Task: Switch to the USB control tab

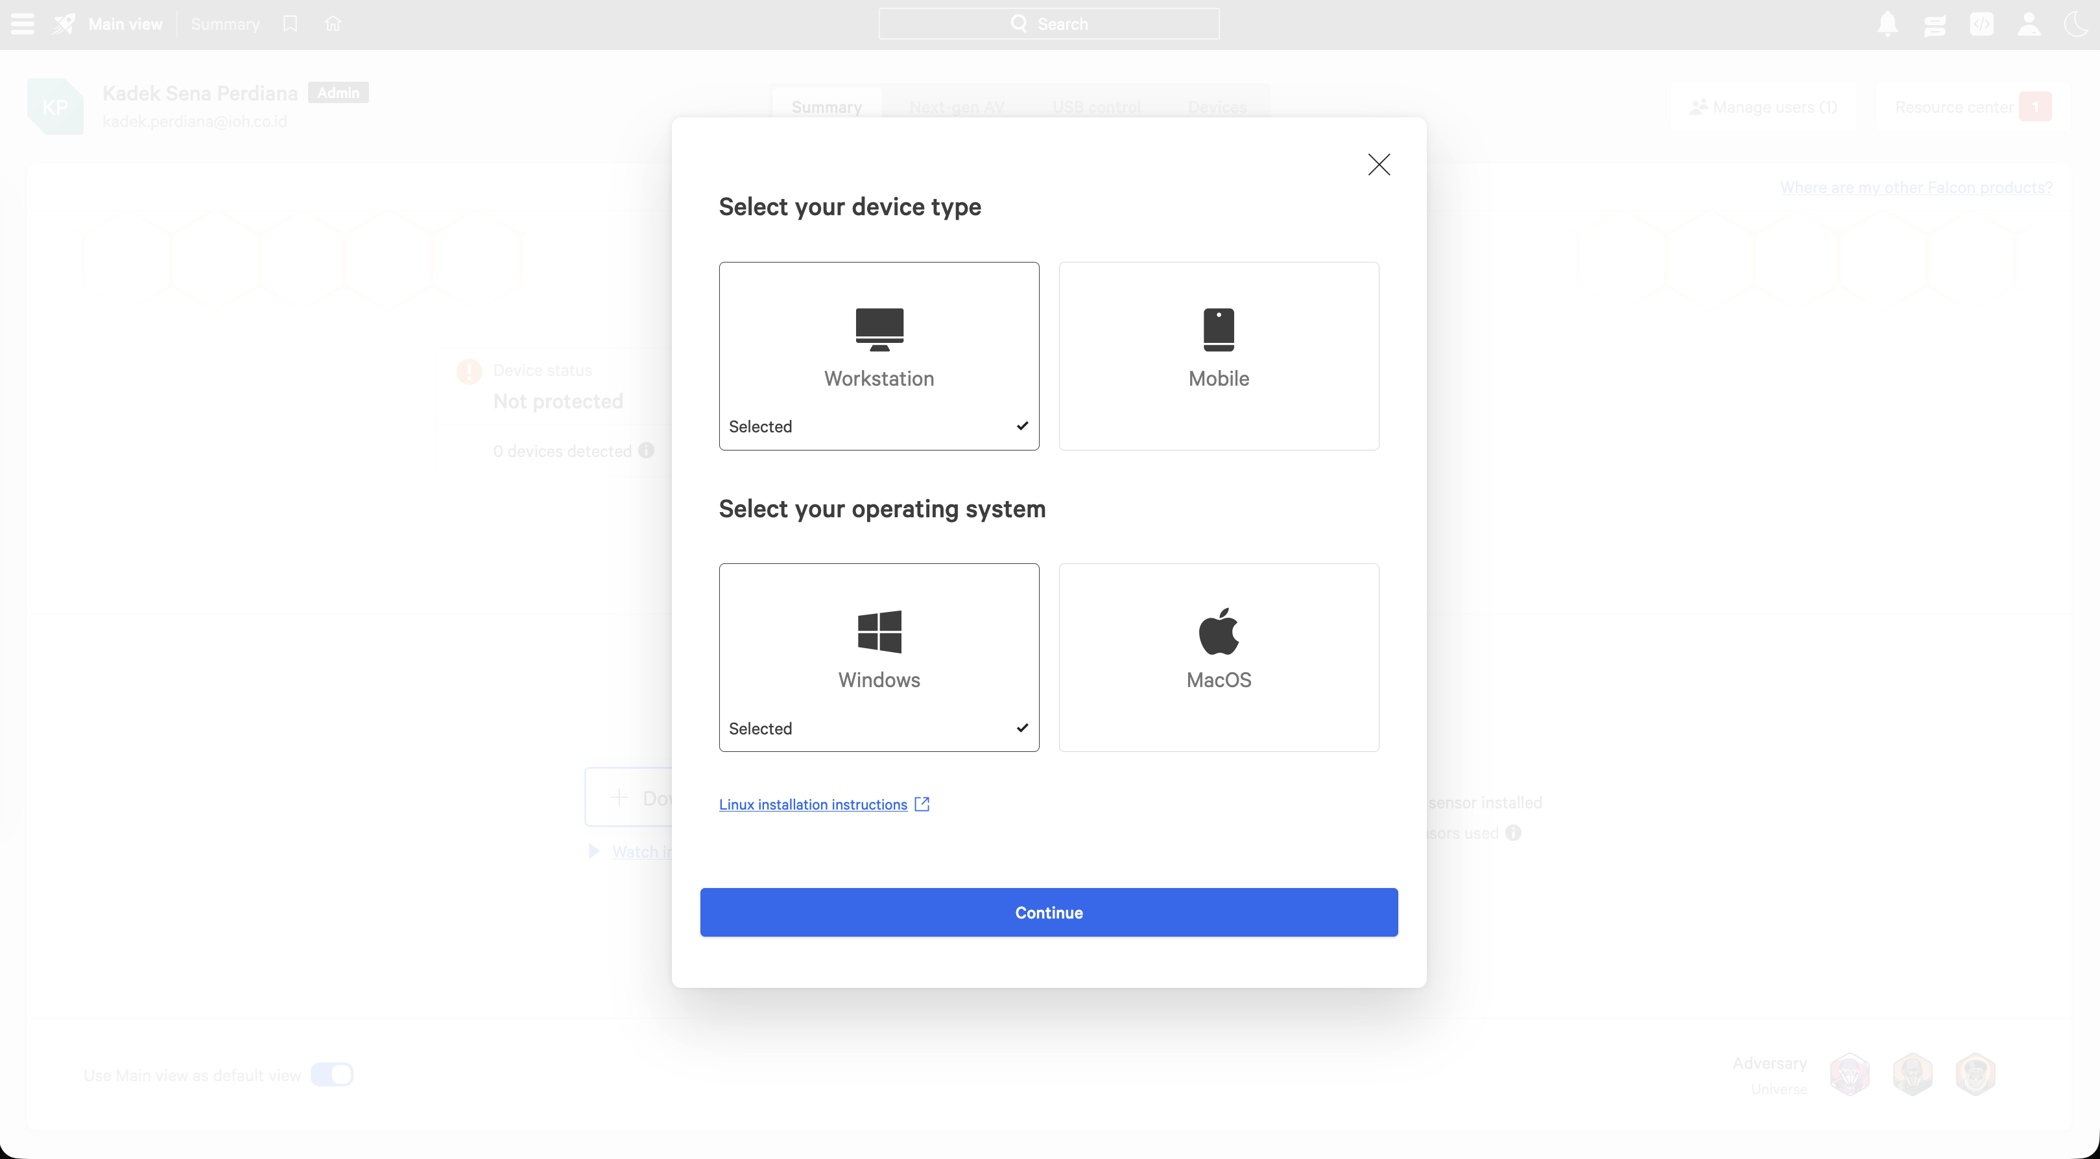Action: coord(1097,107)
